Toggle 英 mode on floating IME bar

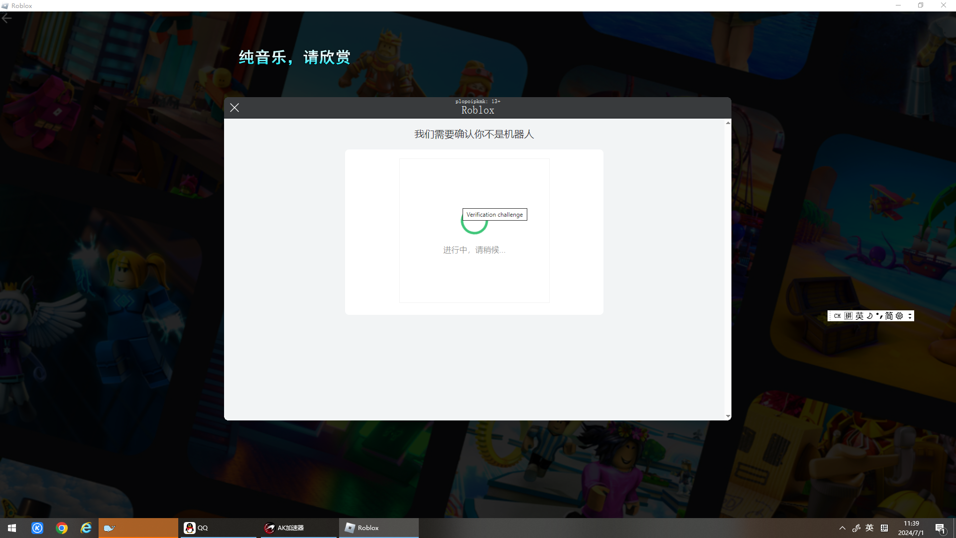(x=859, y=316)
